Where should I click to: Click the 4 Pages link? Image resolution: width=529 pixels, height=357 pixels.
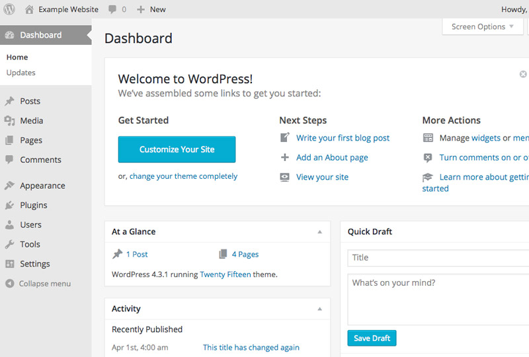[x=245, y=254]
